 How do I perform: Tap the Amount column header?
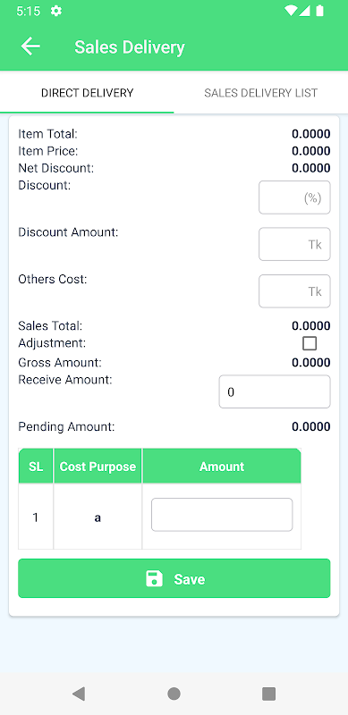pyautogui.click(x=222, y=466)
